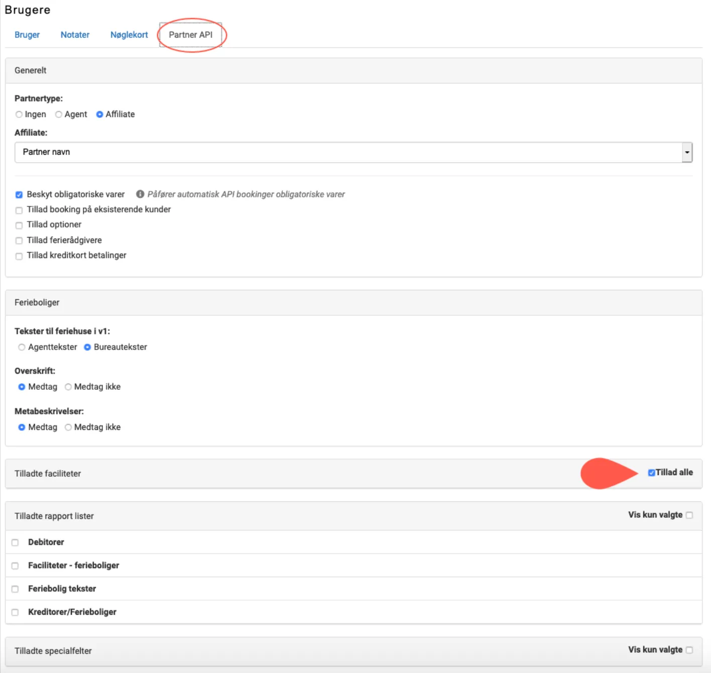This screenshot has height=673, width=711.
Task: Uncheck Beskyt obligatoriske varer checkbox
Action: [19, 195]
